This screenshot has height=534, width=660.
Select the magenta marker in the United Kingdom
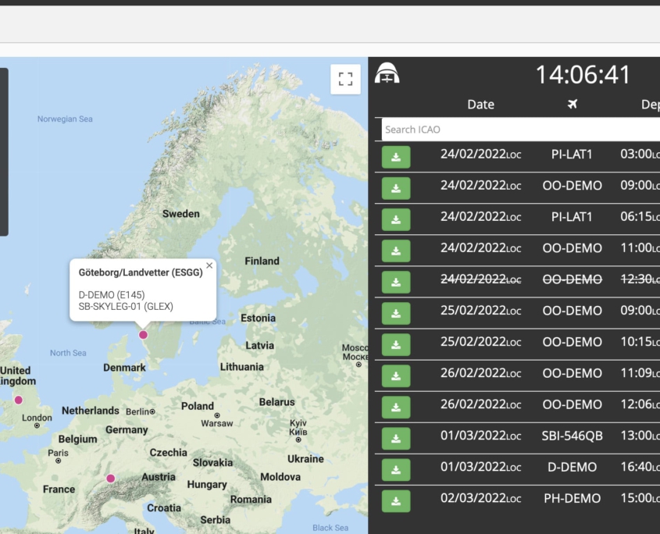click(x=19, y=400)
